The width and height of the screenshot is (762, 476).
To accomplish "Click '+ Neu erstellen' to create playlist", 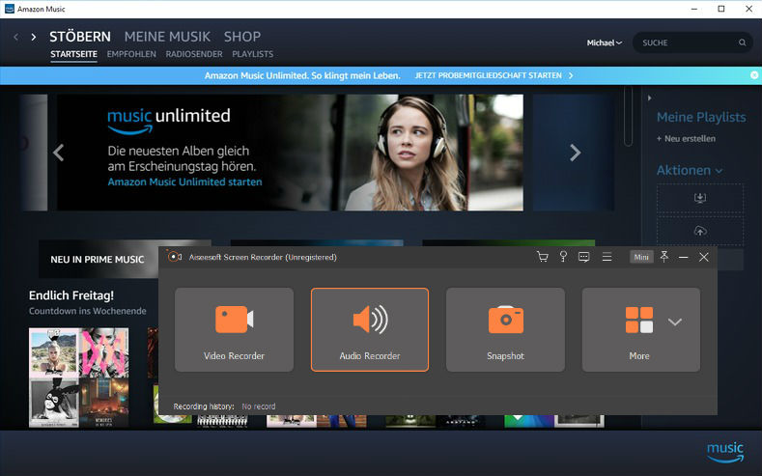I will point(686,139).
